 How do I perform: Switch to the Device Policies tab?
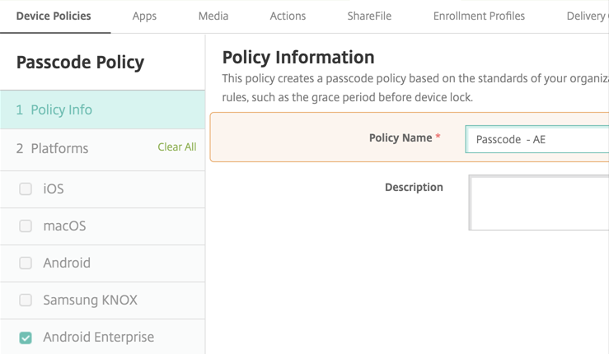(54, 16)
